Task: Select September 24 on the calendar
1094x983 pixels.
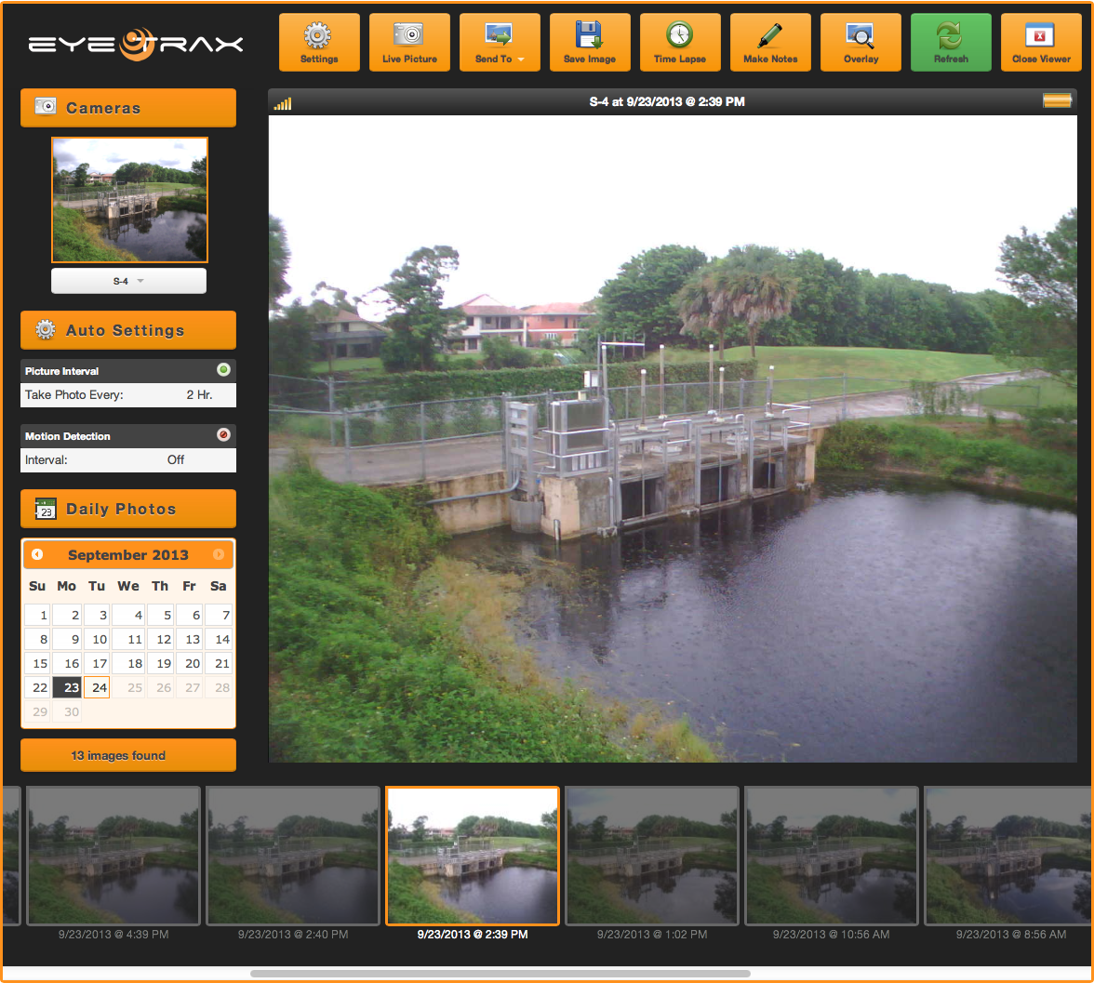Action: 97,687
